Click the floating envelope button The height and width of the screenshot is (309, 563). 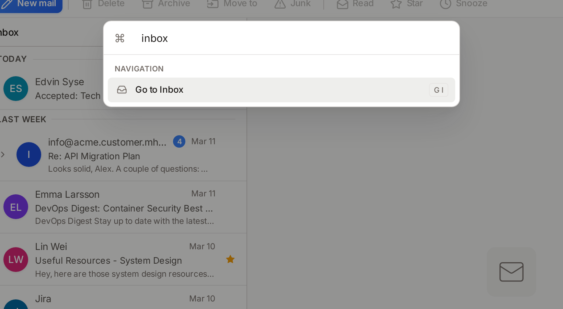[511, 272]
